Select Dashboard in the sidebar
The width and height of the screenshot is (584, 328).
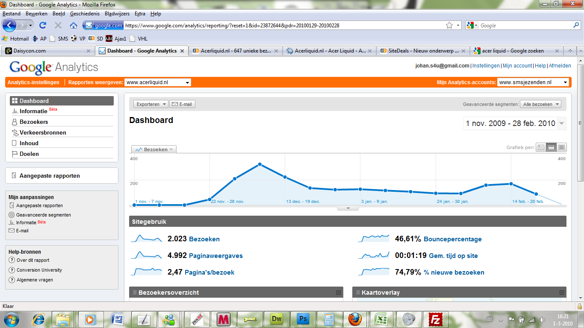click(x=62, y=101)
